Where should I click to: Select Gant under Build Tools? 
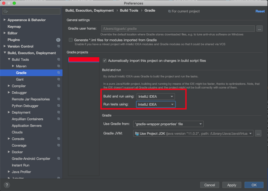pyautogui.click(x=20, y=80)
